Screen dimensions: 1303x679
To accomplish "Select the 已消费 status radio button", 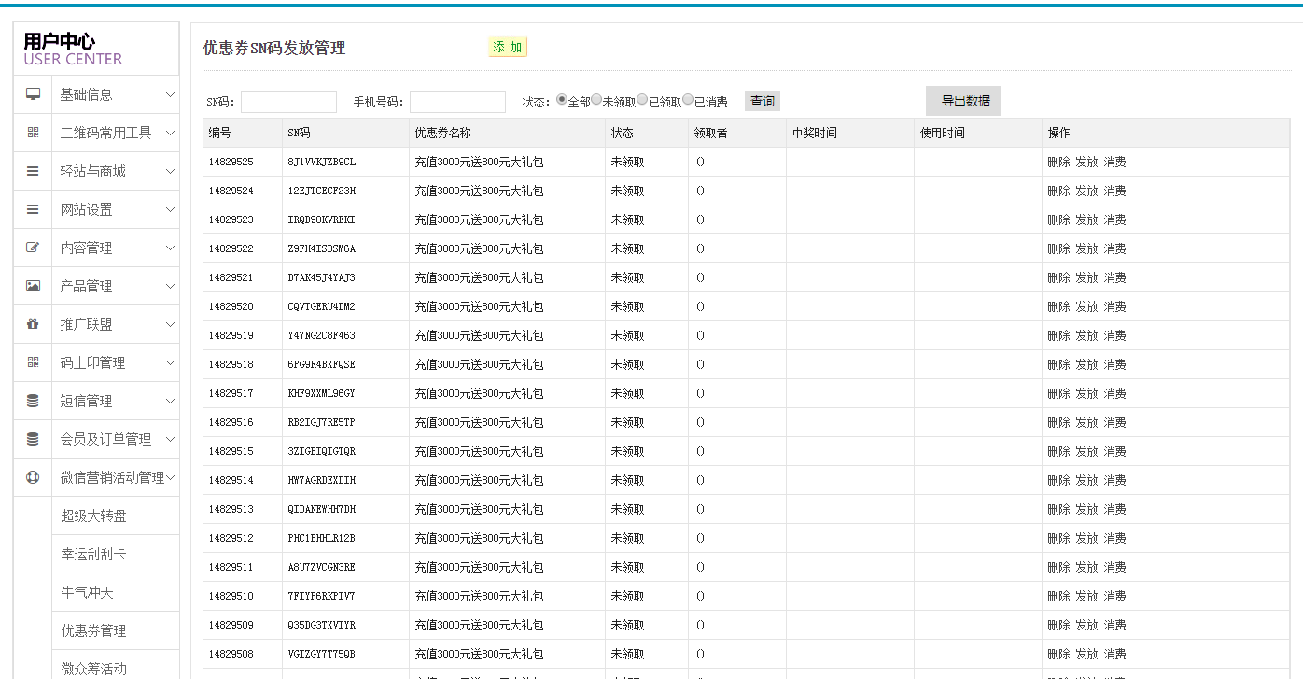I will pyautogui.click(x=688, y=100).
